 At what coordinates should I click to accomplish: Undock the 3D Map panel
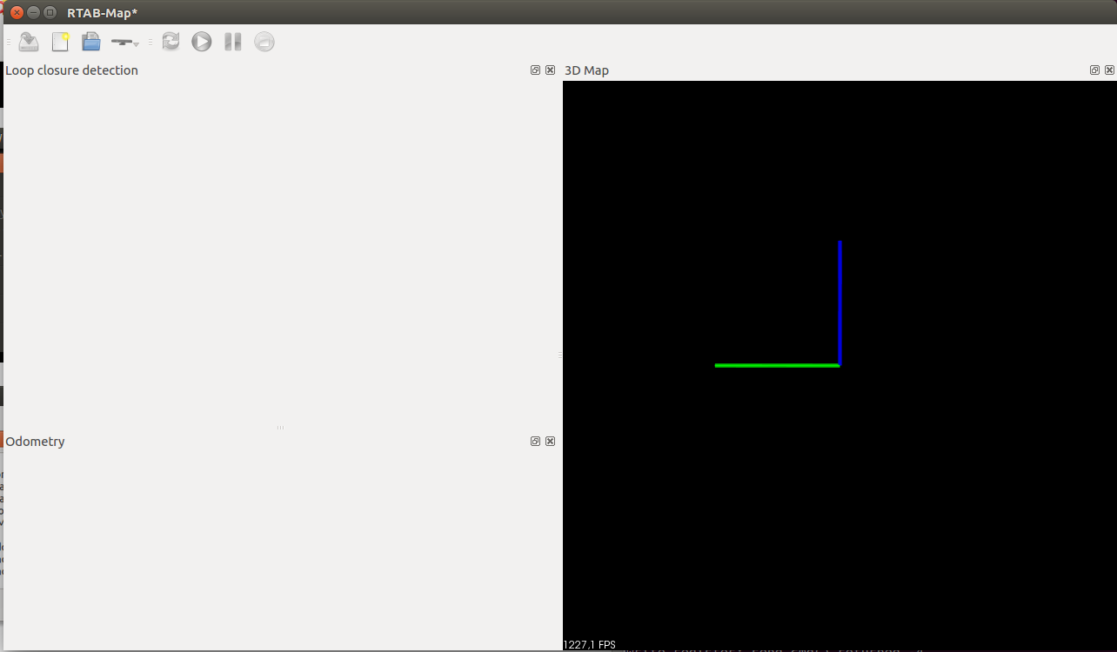[1094, 70]
